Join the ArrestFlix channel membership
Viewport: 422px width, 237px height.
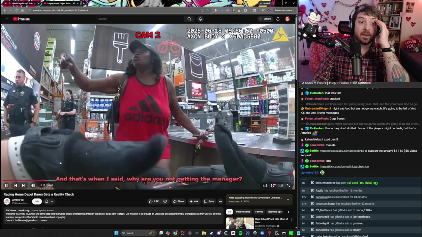point(37,201)
